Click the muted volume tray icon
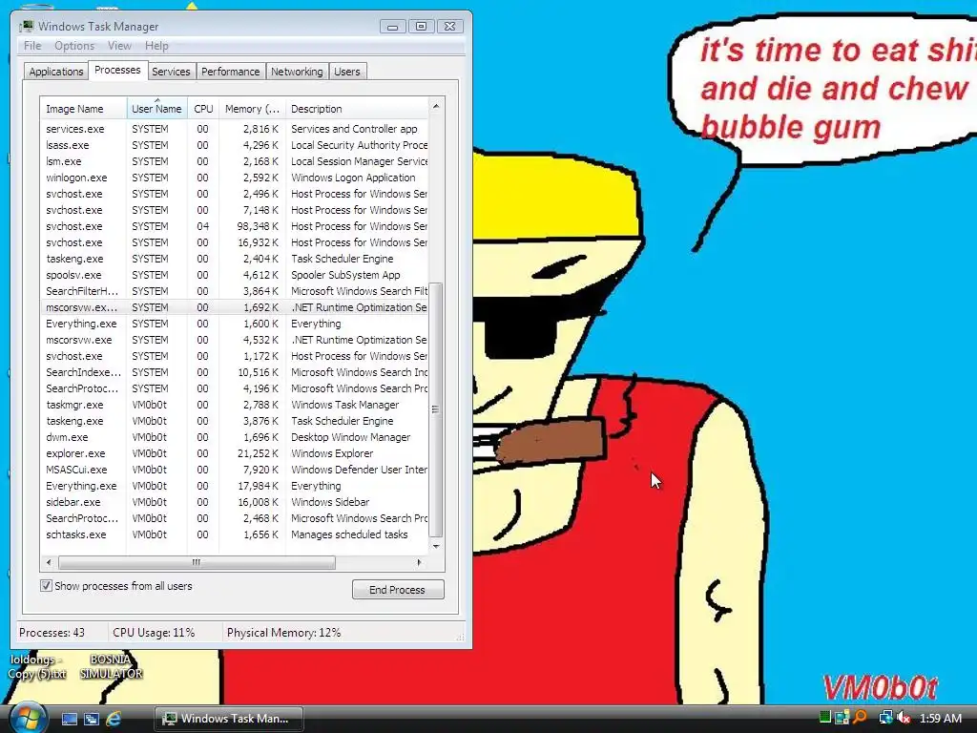Image resolution: width=977 pixels, height=733 pixels. tap(904, 718)
